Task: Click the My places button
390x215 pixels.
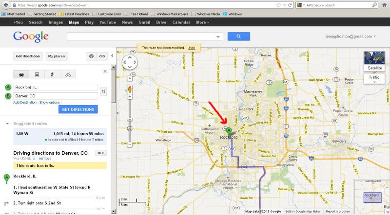Action: (57, 56)
